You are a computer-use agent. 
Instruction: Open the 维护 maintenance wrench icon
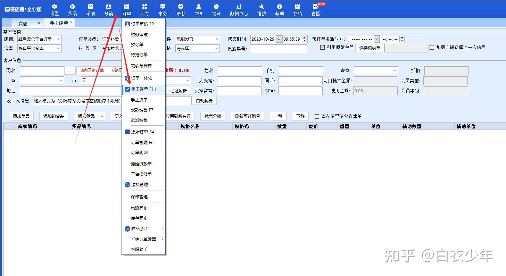262,10
